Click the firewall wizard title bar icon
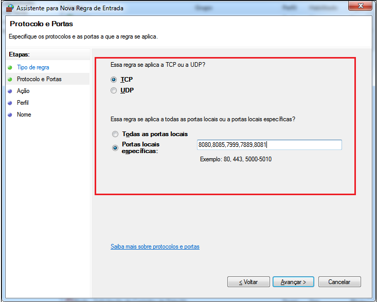This screenshot has height=302, width=377. pyautogui.click(x=10, y=8)
